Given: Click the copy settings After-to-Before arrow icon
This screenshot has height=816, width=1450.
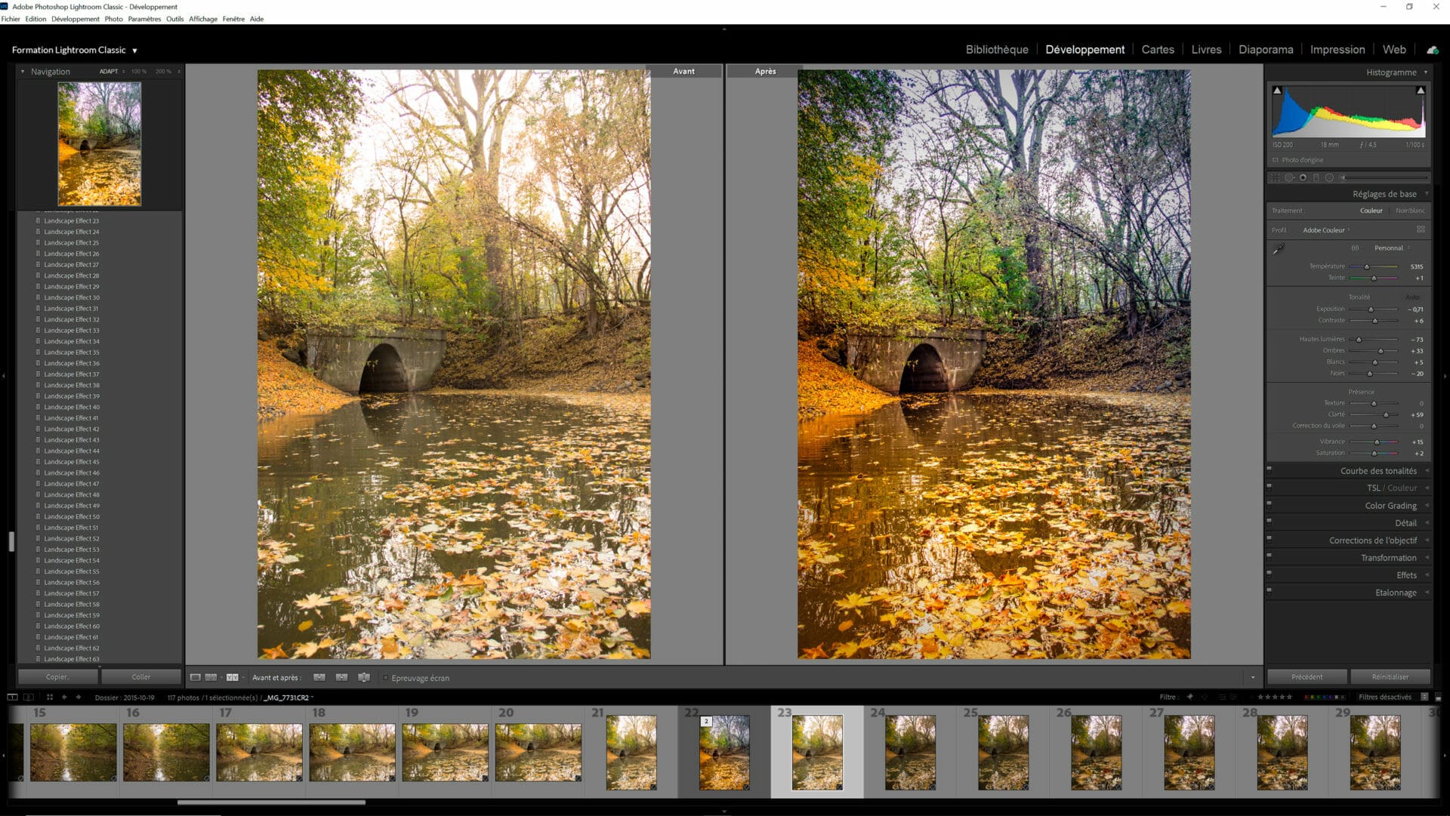Looking at the screenshot, I should tap(343, 677).
